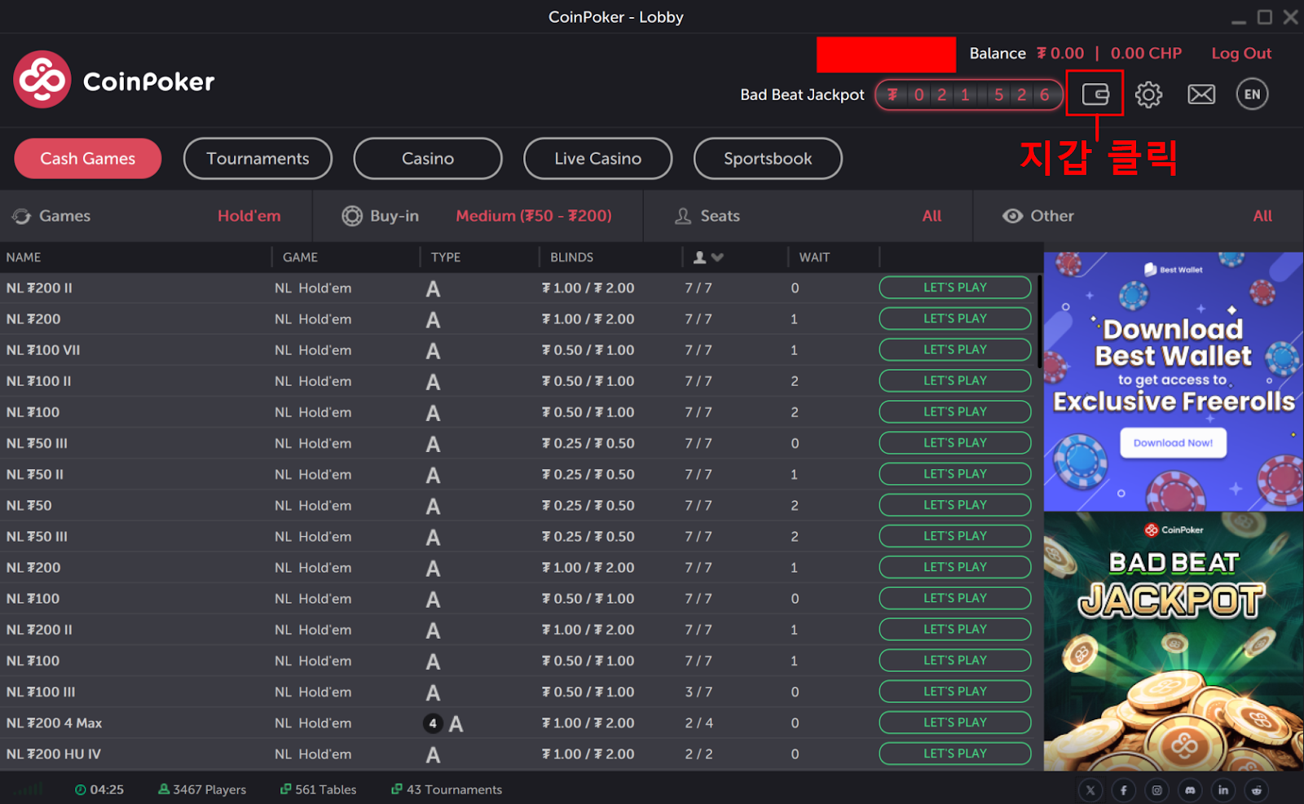Switch to Casino tab
Viewport: 1304px width, 804px height.
pos(428,158)
